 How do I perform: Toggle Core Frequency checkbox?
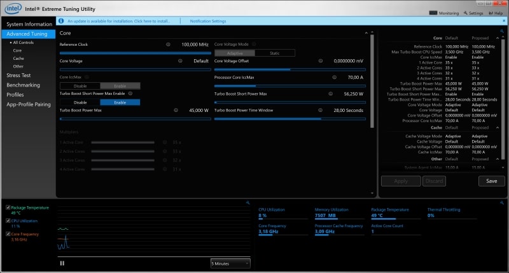tap(8, 234)
